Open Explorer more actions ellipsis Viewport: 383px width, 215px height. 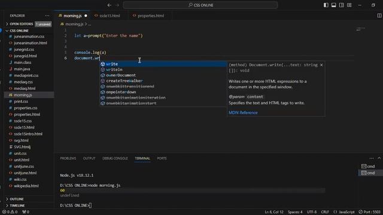tap(47, 16)
